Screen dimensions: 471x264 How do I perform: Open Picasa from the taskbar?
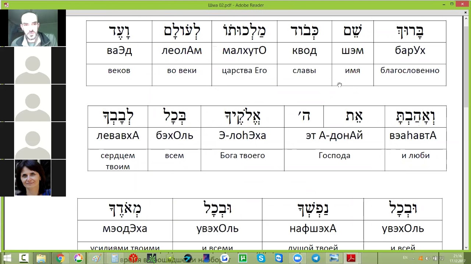(78, 258)
